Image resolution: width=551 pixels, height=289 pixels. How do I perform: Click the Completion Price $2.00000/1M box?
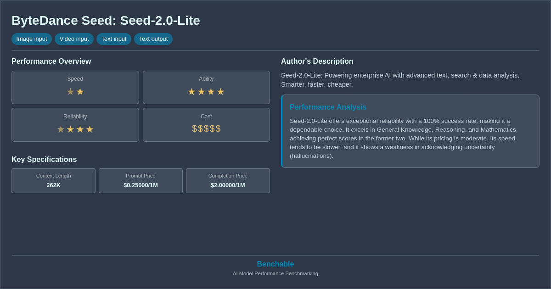click(228, 181)
